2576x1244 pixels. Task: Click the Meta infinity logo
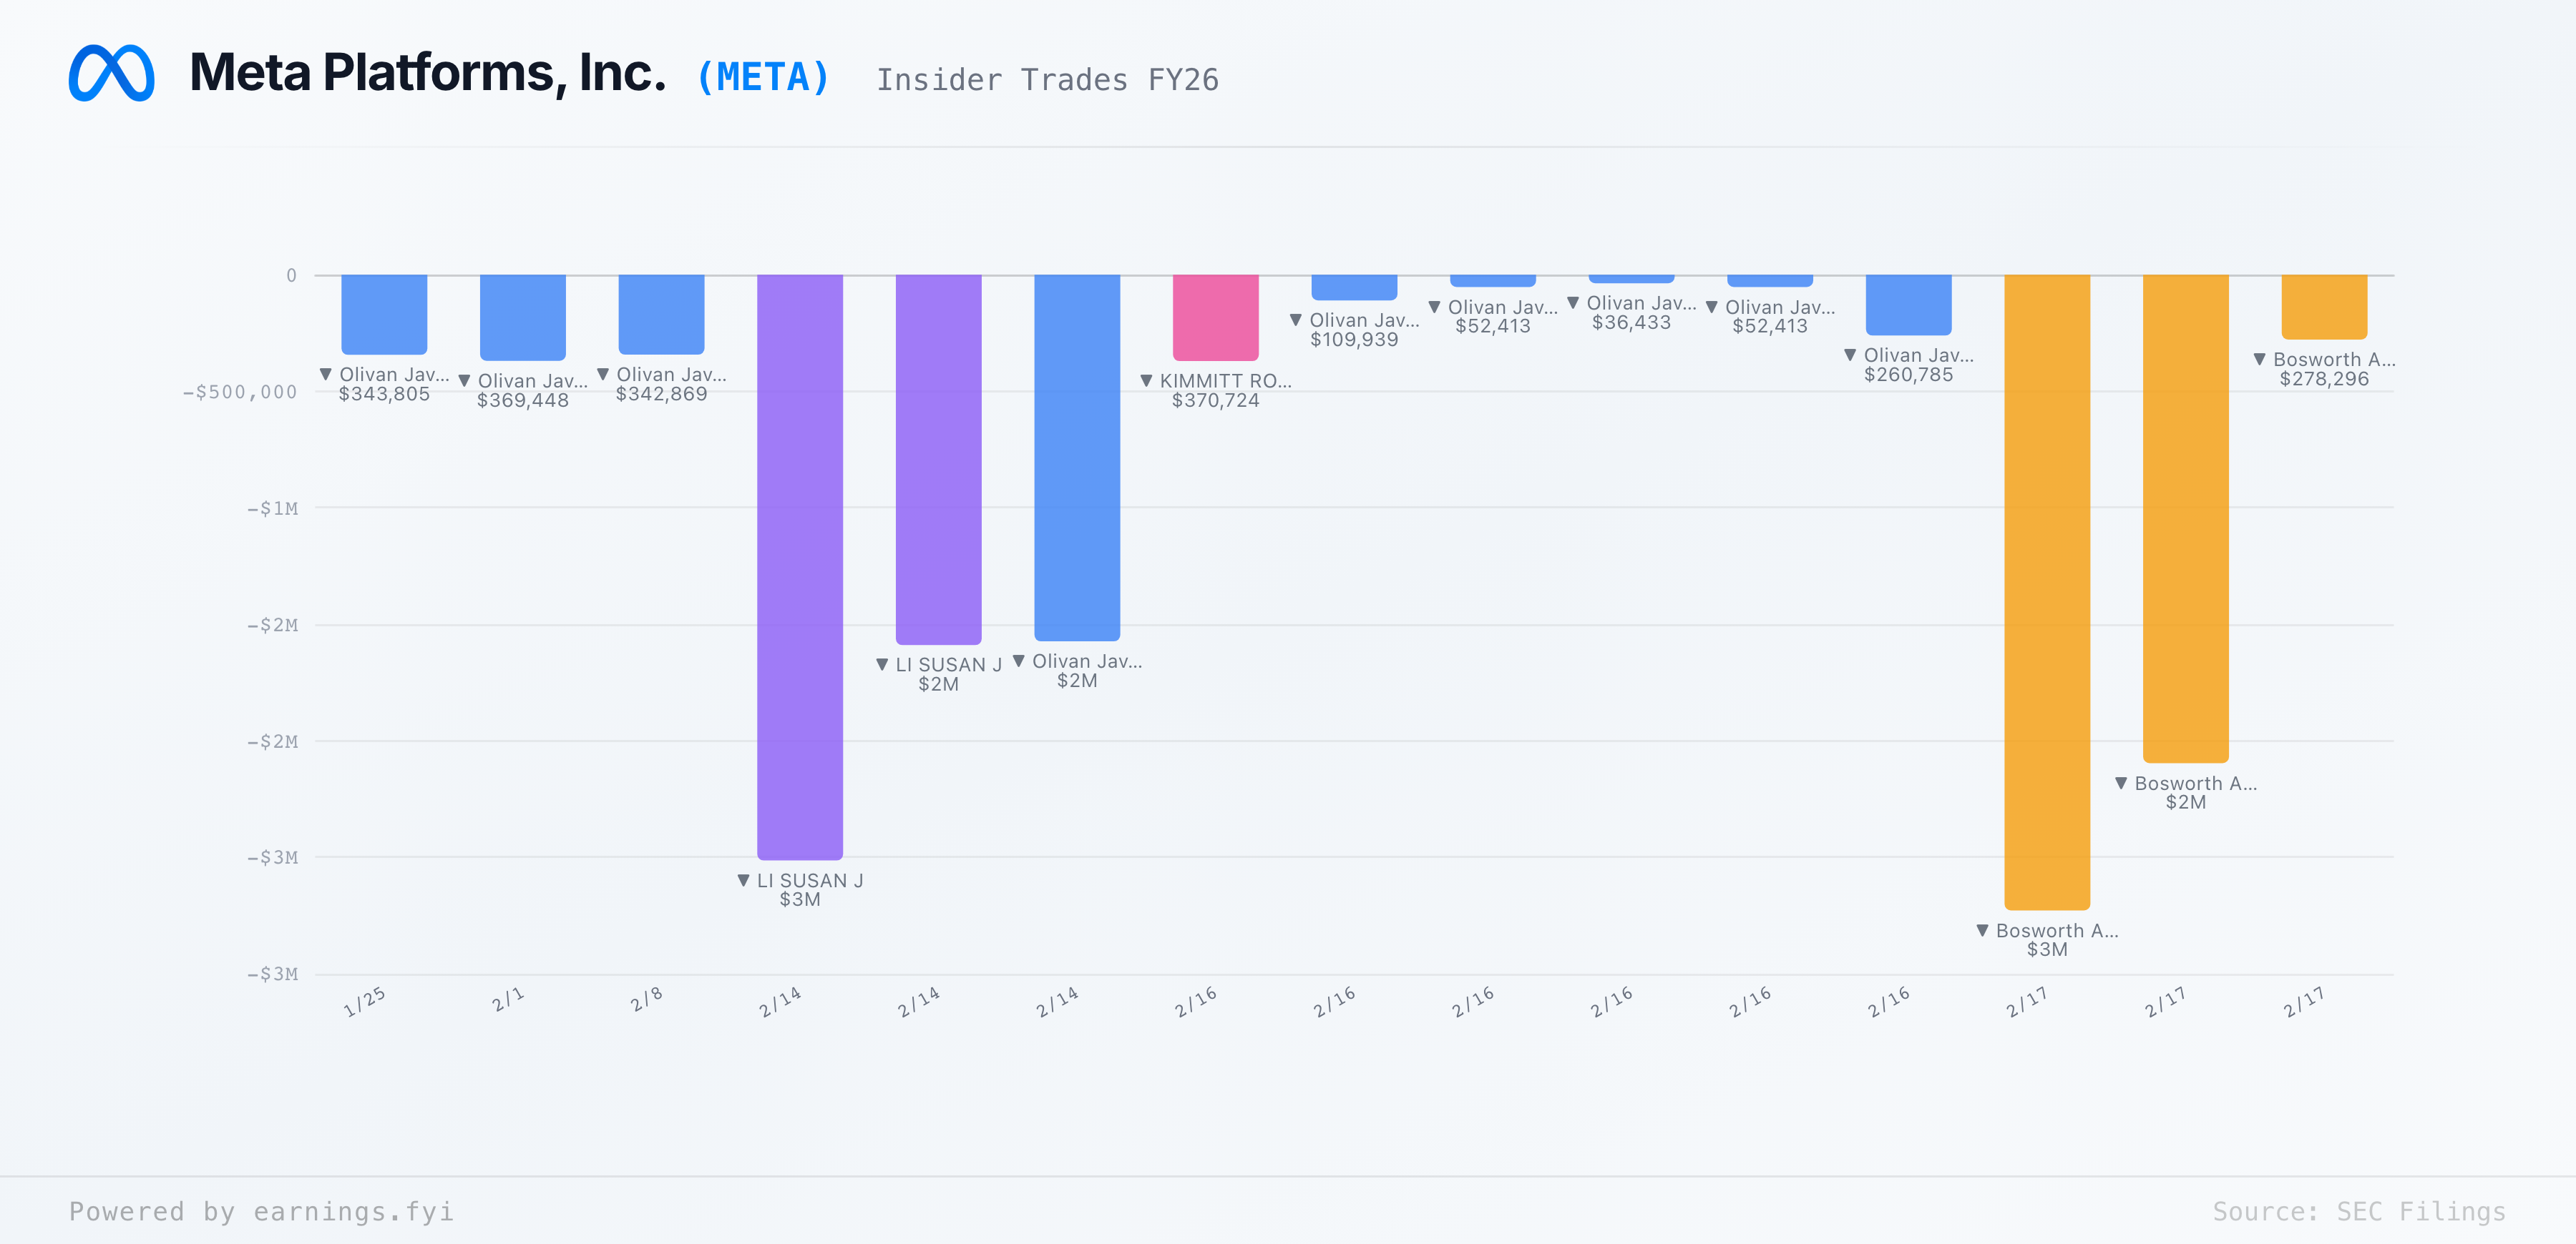pos(111,73)
